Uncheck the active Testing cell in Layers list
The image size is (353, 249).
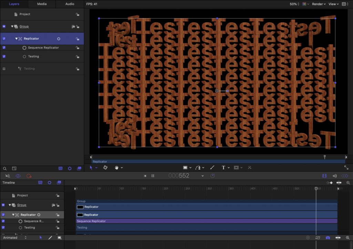pyautogui.click(x=4, y=57)
